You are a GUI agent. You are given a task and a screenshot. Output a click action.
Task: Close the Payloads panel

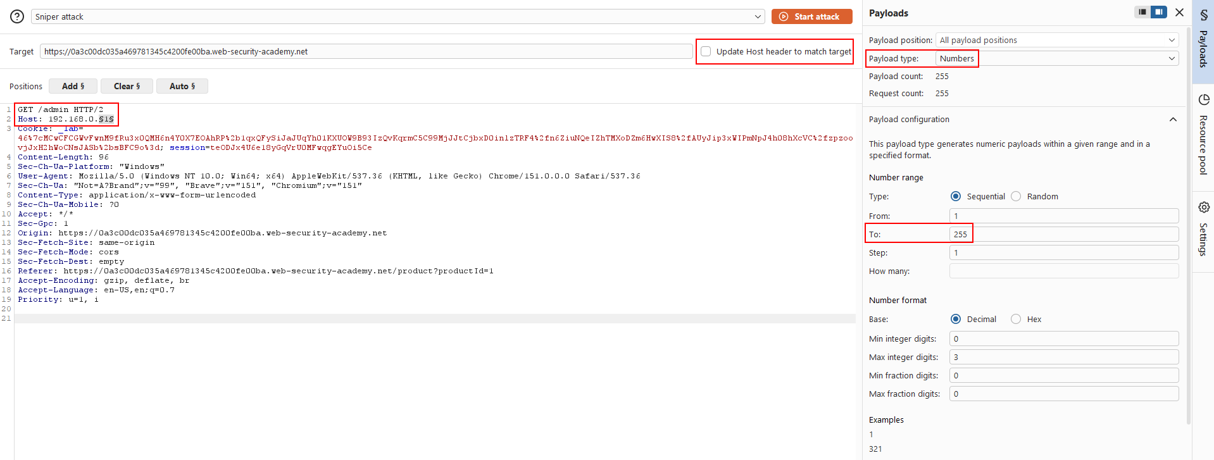(1179, 13)
